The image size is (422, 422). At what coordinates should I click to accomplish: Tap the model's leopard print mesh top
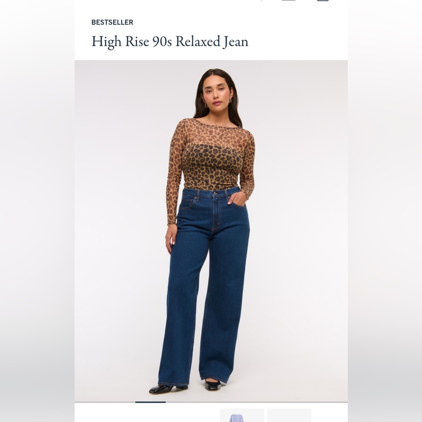click(211, 156)
